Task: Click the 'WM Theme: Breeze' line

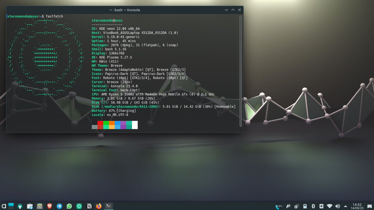Action: tap(107, 66)
